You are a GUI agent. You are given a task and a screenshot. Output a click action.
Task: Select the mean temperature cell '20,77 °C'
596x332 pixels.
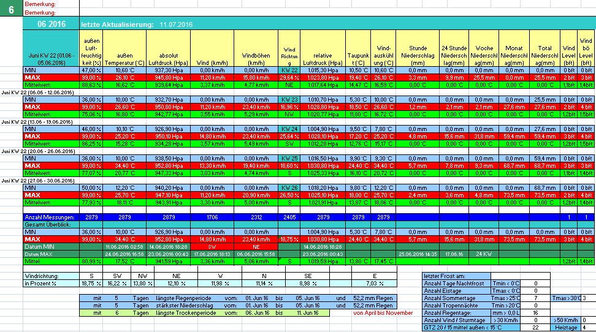[124, 173]
